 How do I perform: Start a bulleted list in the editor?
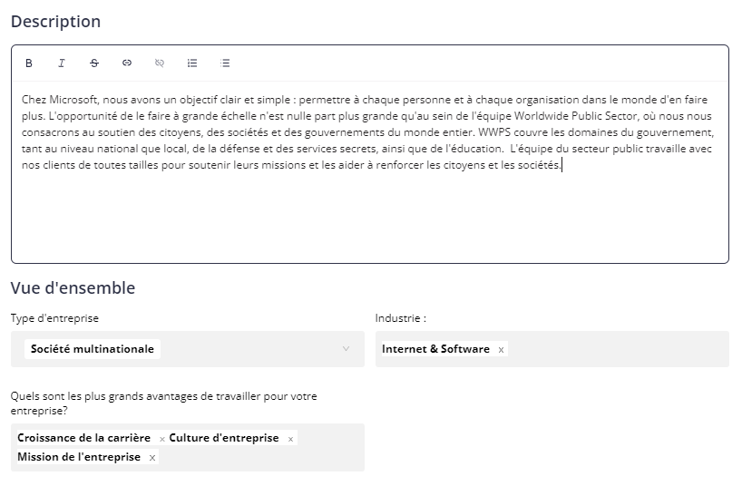tap(225, 63)
